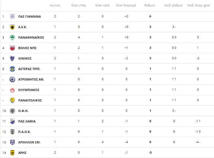Click the ΑΤΡΟΜΗΤΟΣ ΑΘ. star emblem
Viewport: 214px width, 158px height.
tap(12, 79)
